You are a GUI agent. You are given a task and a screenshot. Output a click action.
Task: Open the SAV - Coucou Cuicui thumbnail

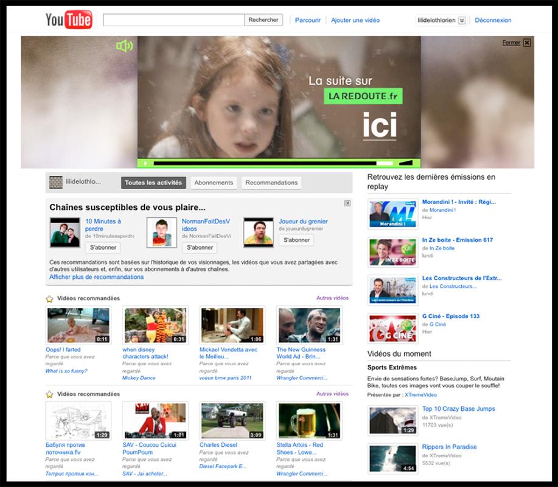coord(155,421)
